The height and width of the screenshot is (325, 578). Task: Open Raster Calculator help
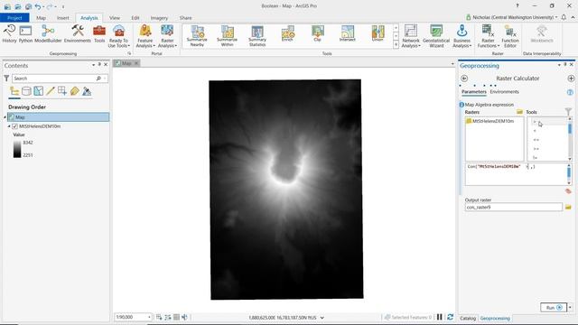[570, 92]
